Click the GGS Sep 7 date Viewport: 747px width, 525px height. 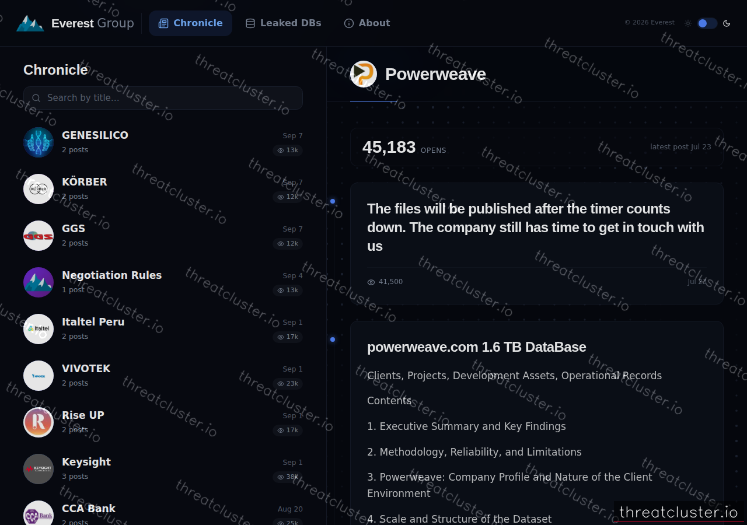pos(293,229)
